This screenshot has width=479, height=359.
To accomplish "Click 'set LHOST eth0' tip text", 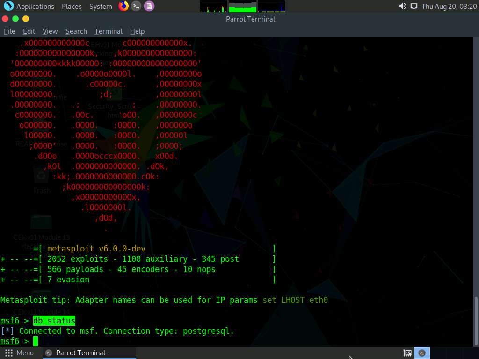I will click(295, 300).
